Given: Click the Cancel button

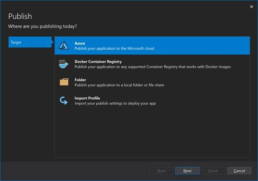Looking at the screenshot, I should coord(239,171).
